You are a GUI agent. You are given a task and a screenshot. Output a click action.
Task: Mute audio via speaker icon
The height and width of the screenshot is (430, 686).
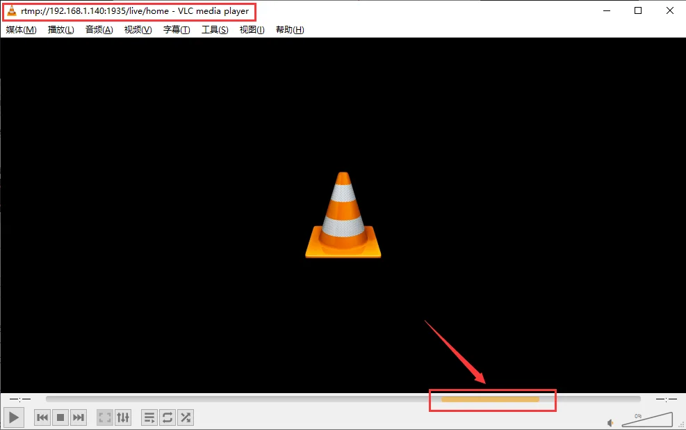611,422
